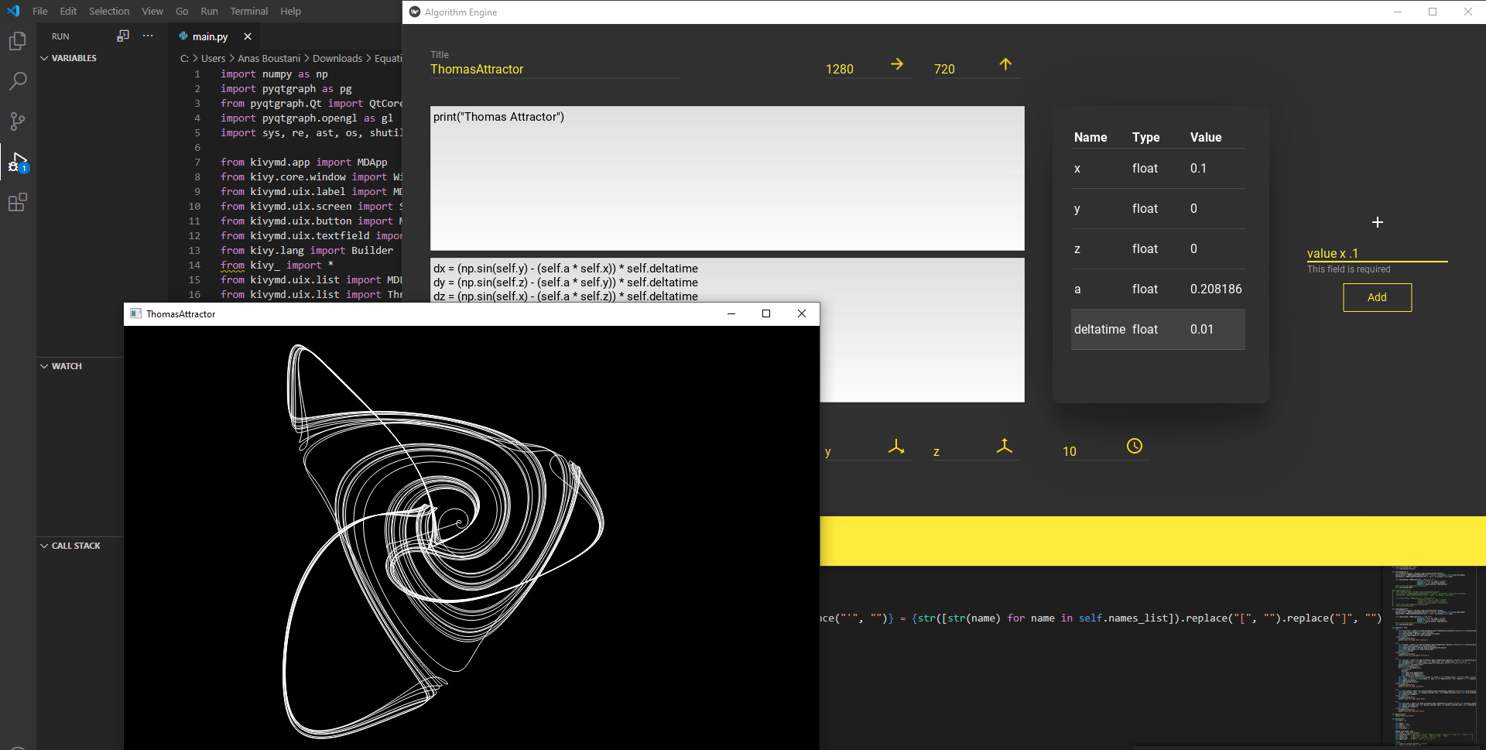
Task: Click the Users breadcrumb segment
Action: (213, 58)
